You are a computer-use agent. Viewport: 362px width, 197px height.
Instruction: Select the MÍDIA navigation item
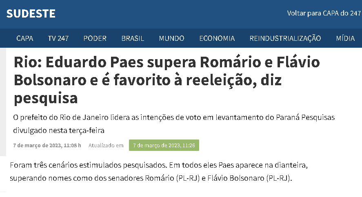pos(345,38)
